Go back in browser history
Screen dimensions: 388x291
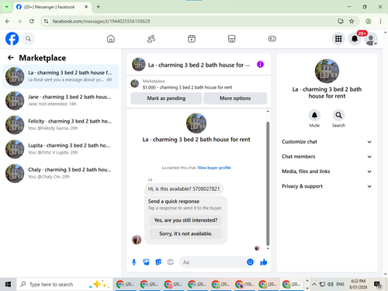point(8,21)
